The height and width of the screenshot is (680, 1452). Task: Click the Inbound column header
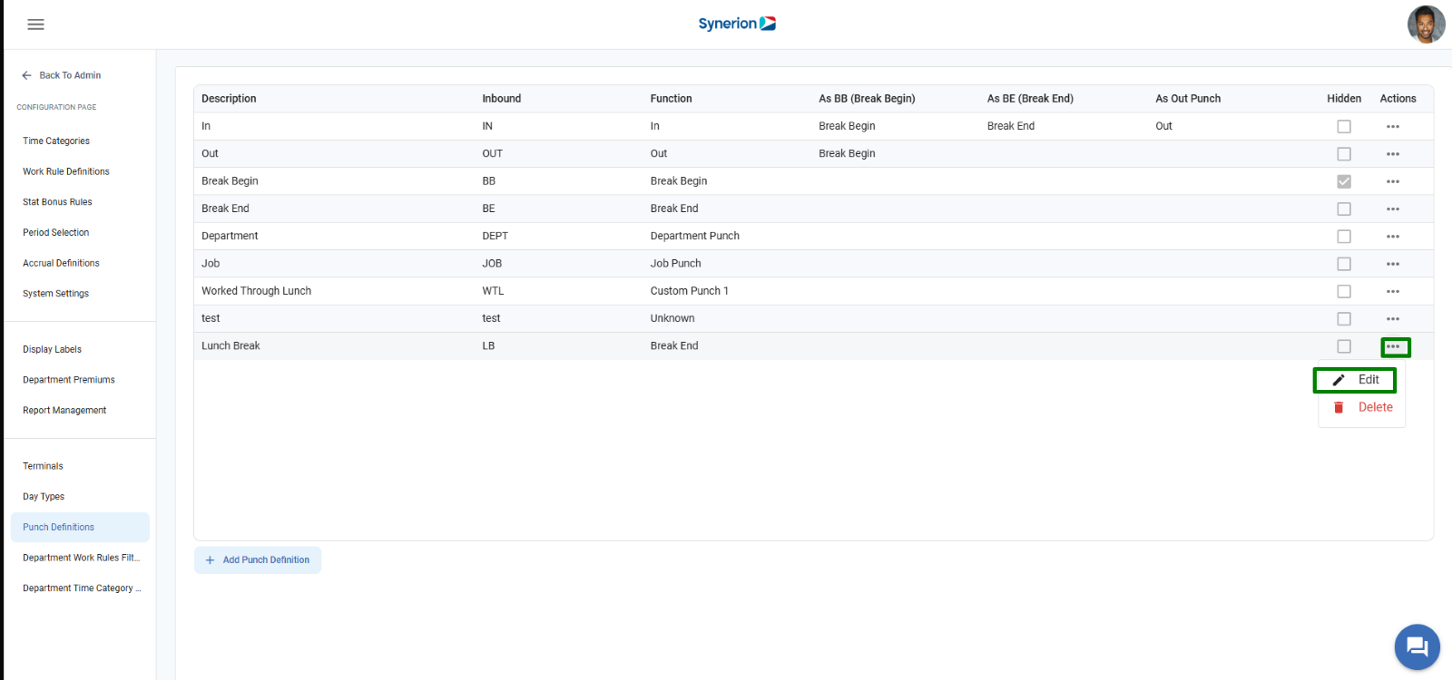click(502, 99)
